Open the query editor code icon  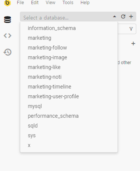pyautogui.click(x=7, y=36)
